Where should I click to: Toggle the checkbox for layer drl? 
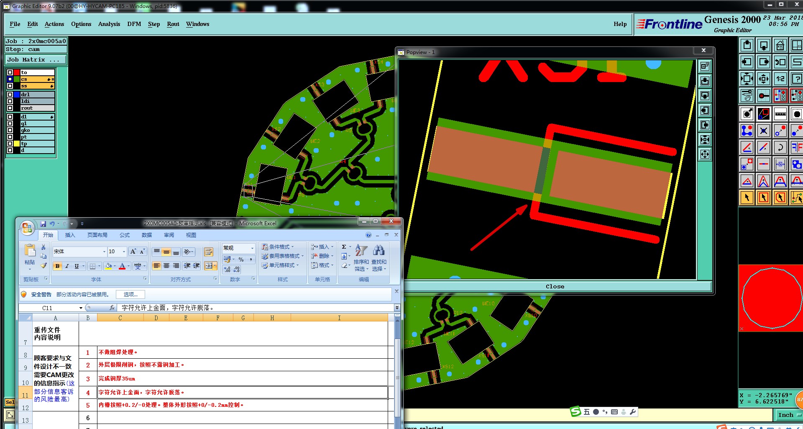(x=10, y=95)
